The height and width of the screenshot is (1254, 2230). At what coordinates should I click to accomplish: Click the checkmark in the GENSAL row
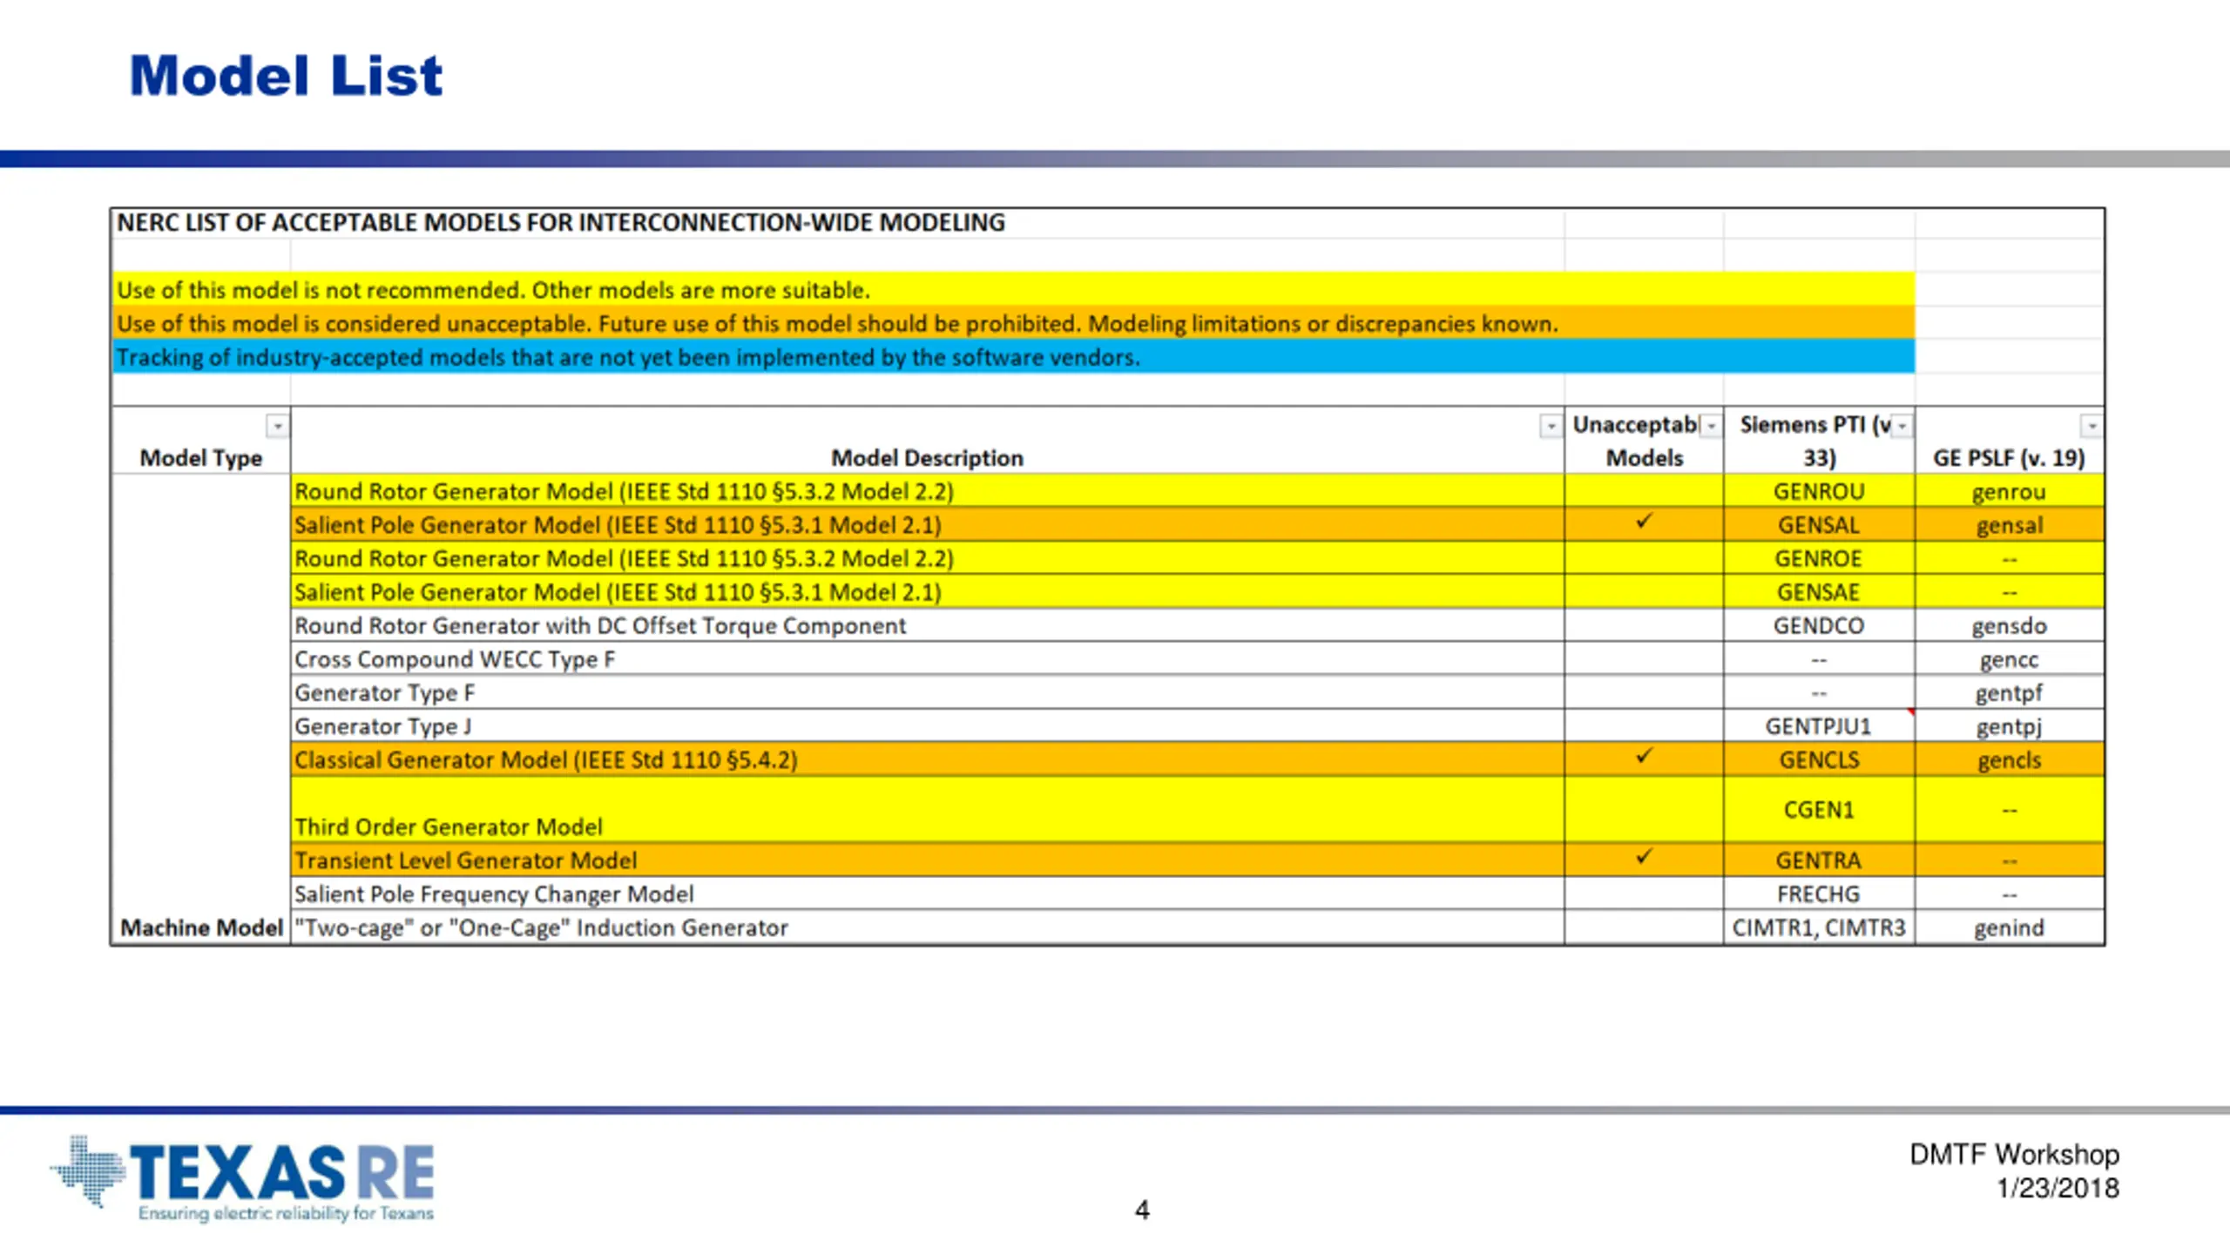coord(1644,522)
